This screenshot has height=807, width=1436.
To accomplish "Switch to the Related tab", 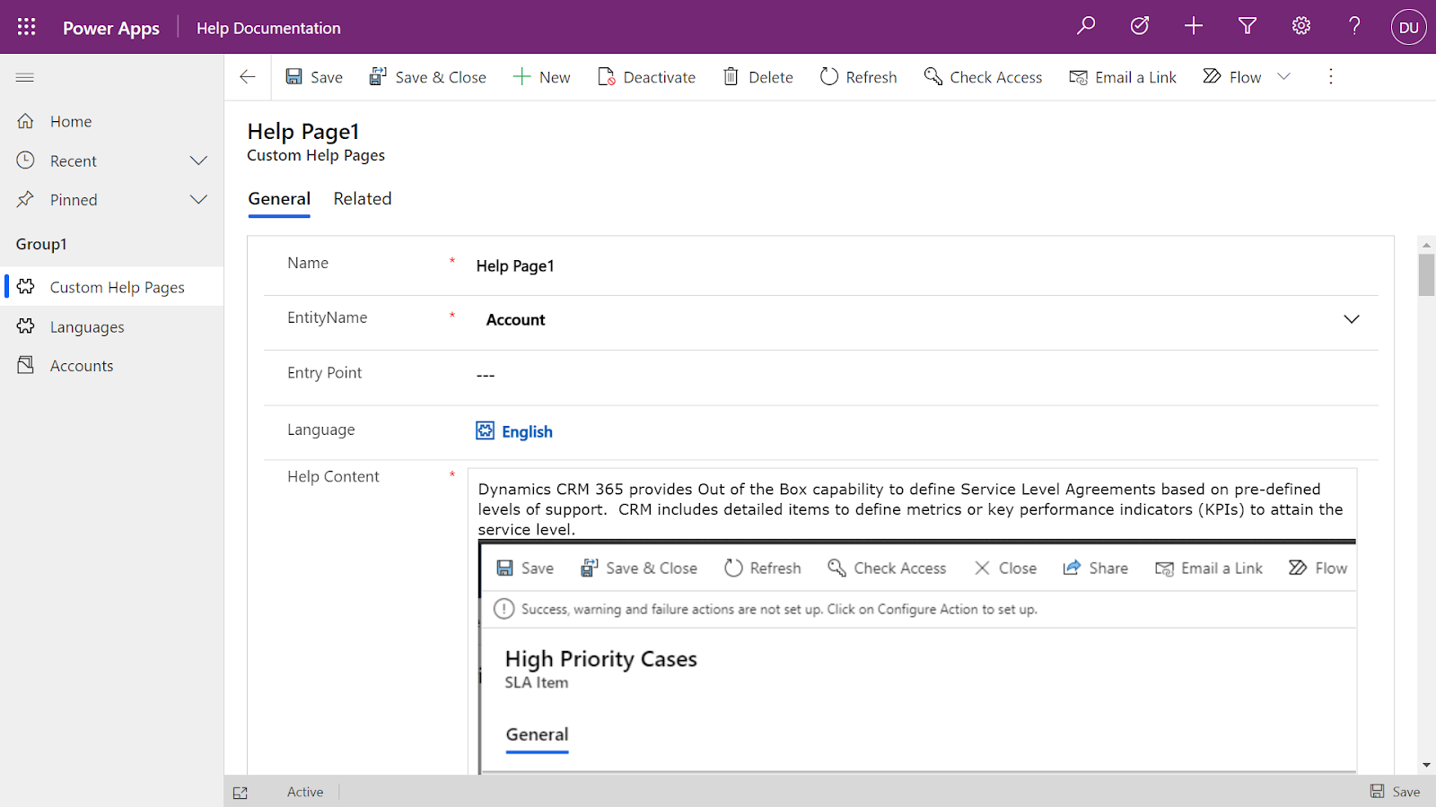I will point(363,199).
